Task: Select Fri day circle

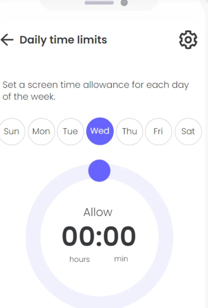Action: point(159,131)
